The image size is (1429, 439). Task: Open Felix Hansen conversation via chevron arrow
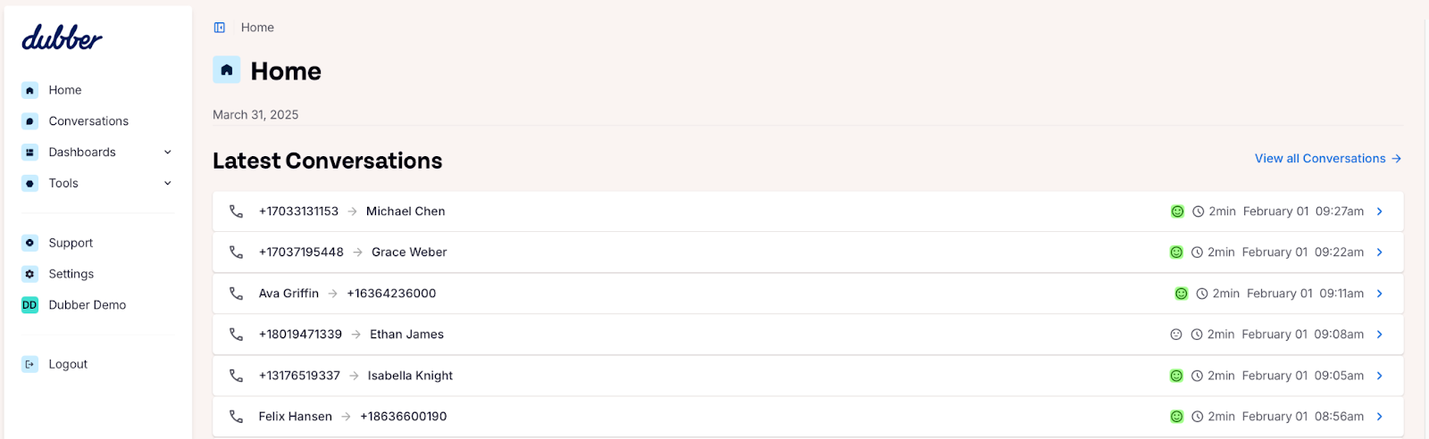pos(1380,417)
